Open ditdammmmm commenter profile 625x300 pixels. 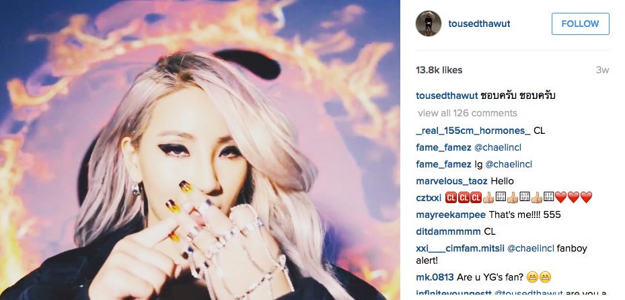(449, 231)
